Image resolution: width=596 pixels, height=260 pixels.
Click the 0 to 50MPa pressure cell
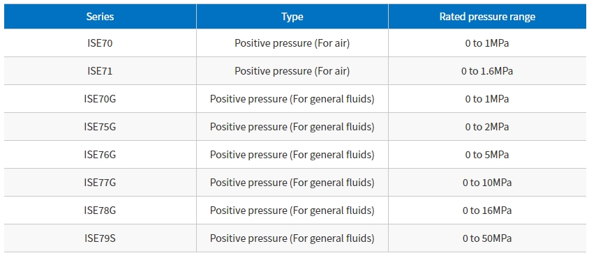487,238
